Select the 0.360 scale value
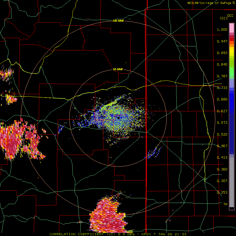 222,169
